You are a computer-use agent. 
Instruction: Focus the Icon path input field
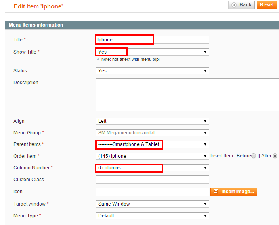[x=153, y=192]
